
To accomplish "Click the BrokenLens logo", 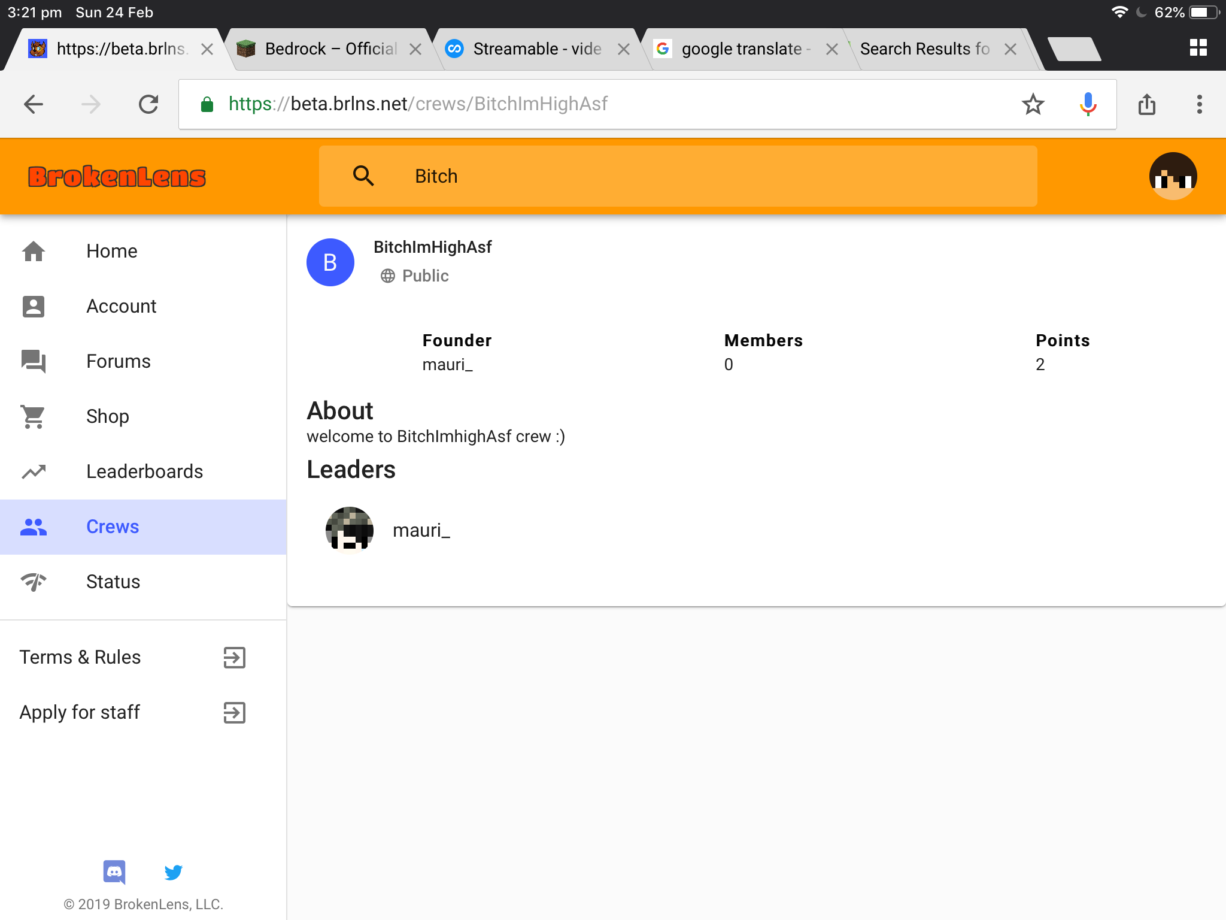I will point(117,177).
